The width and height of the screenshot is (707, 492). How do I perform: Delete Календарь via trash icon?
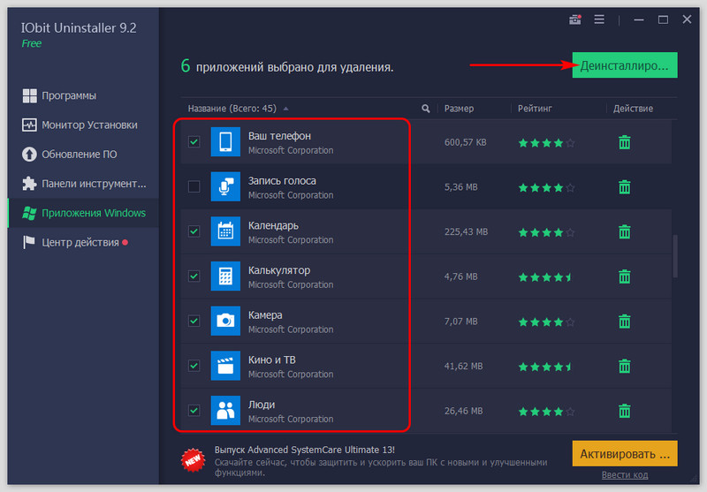click(x=624, y=231)
